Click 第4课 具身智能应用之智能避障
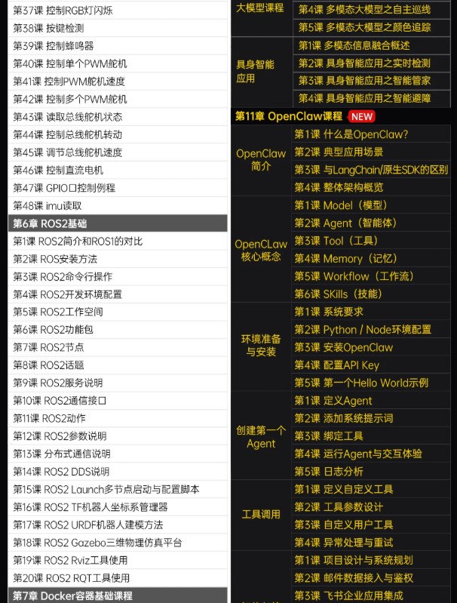 coord(371,98)
